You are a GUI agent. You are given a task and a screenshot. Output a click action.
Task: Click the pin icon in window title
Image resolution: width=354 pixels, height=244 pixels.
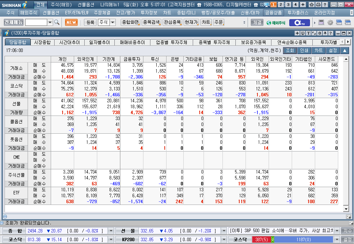tap(325, 33)
